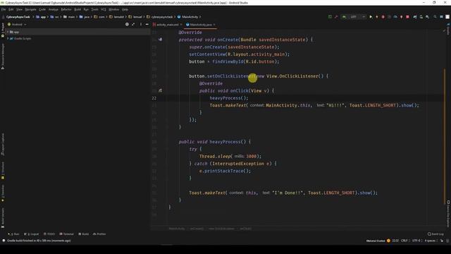This screenshot has height=254, width=451.
Task: Expand the Gradle Scripts node
Action: [8, 38]
